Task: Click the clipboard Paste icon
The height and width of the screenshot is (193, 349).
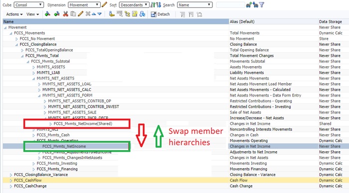Action: (73, 14)
